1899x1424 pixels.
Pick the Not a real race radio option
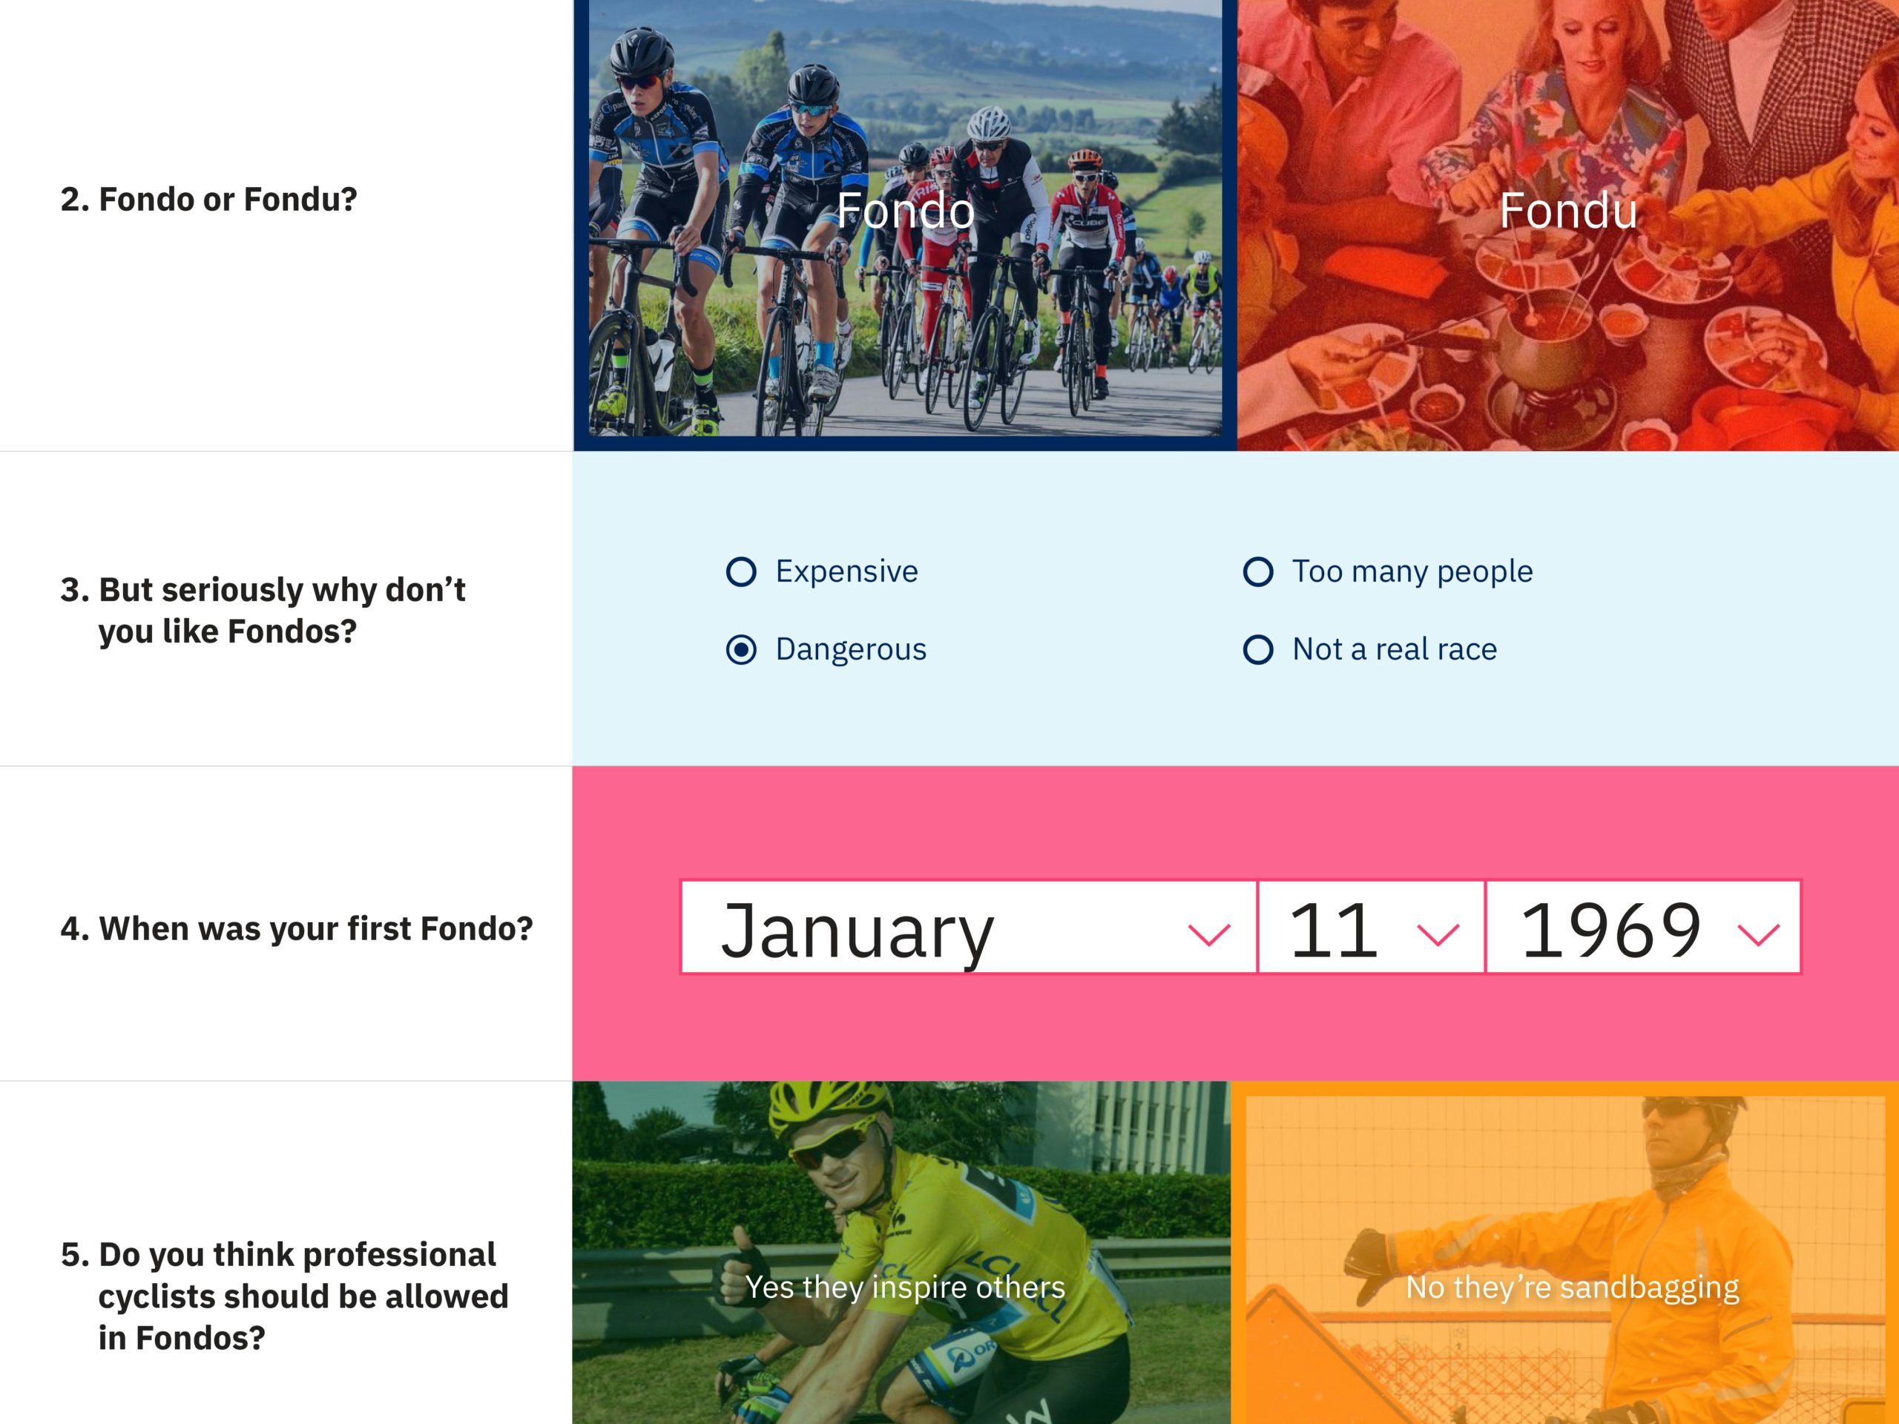pos(1257,649)
